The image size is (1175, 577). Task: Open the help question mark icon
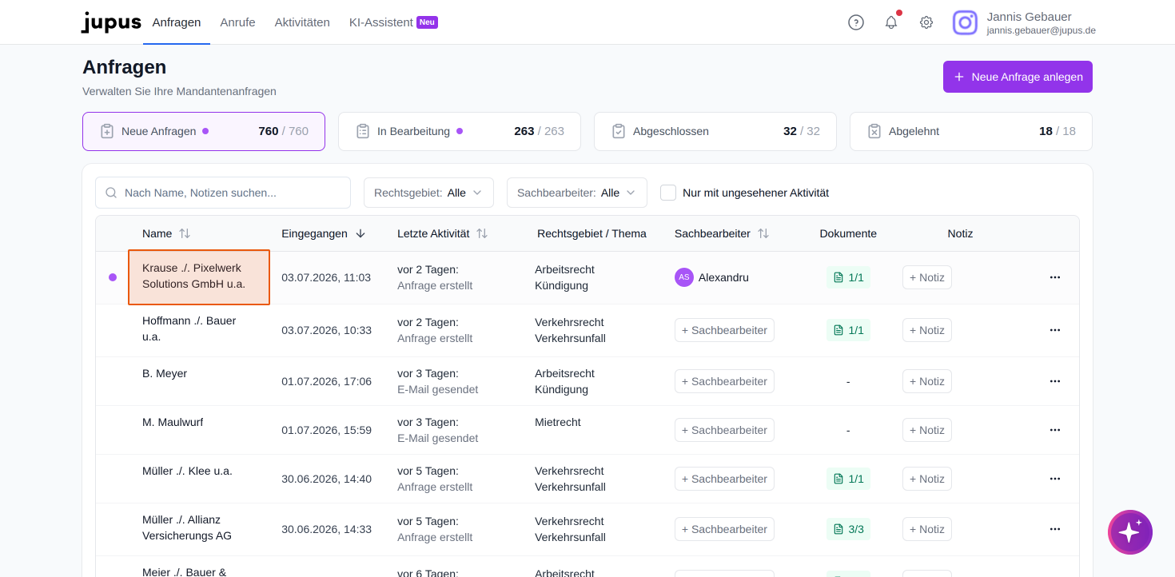click(856, 22)
